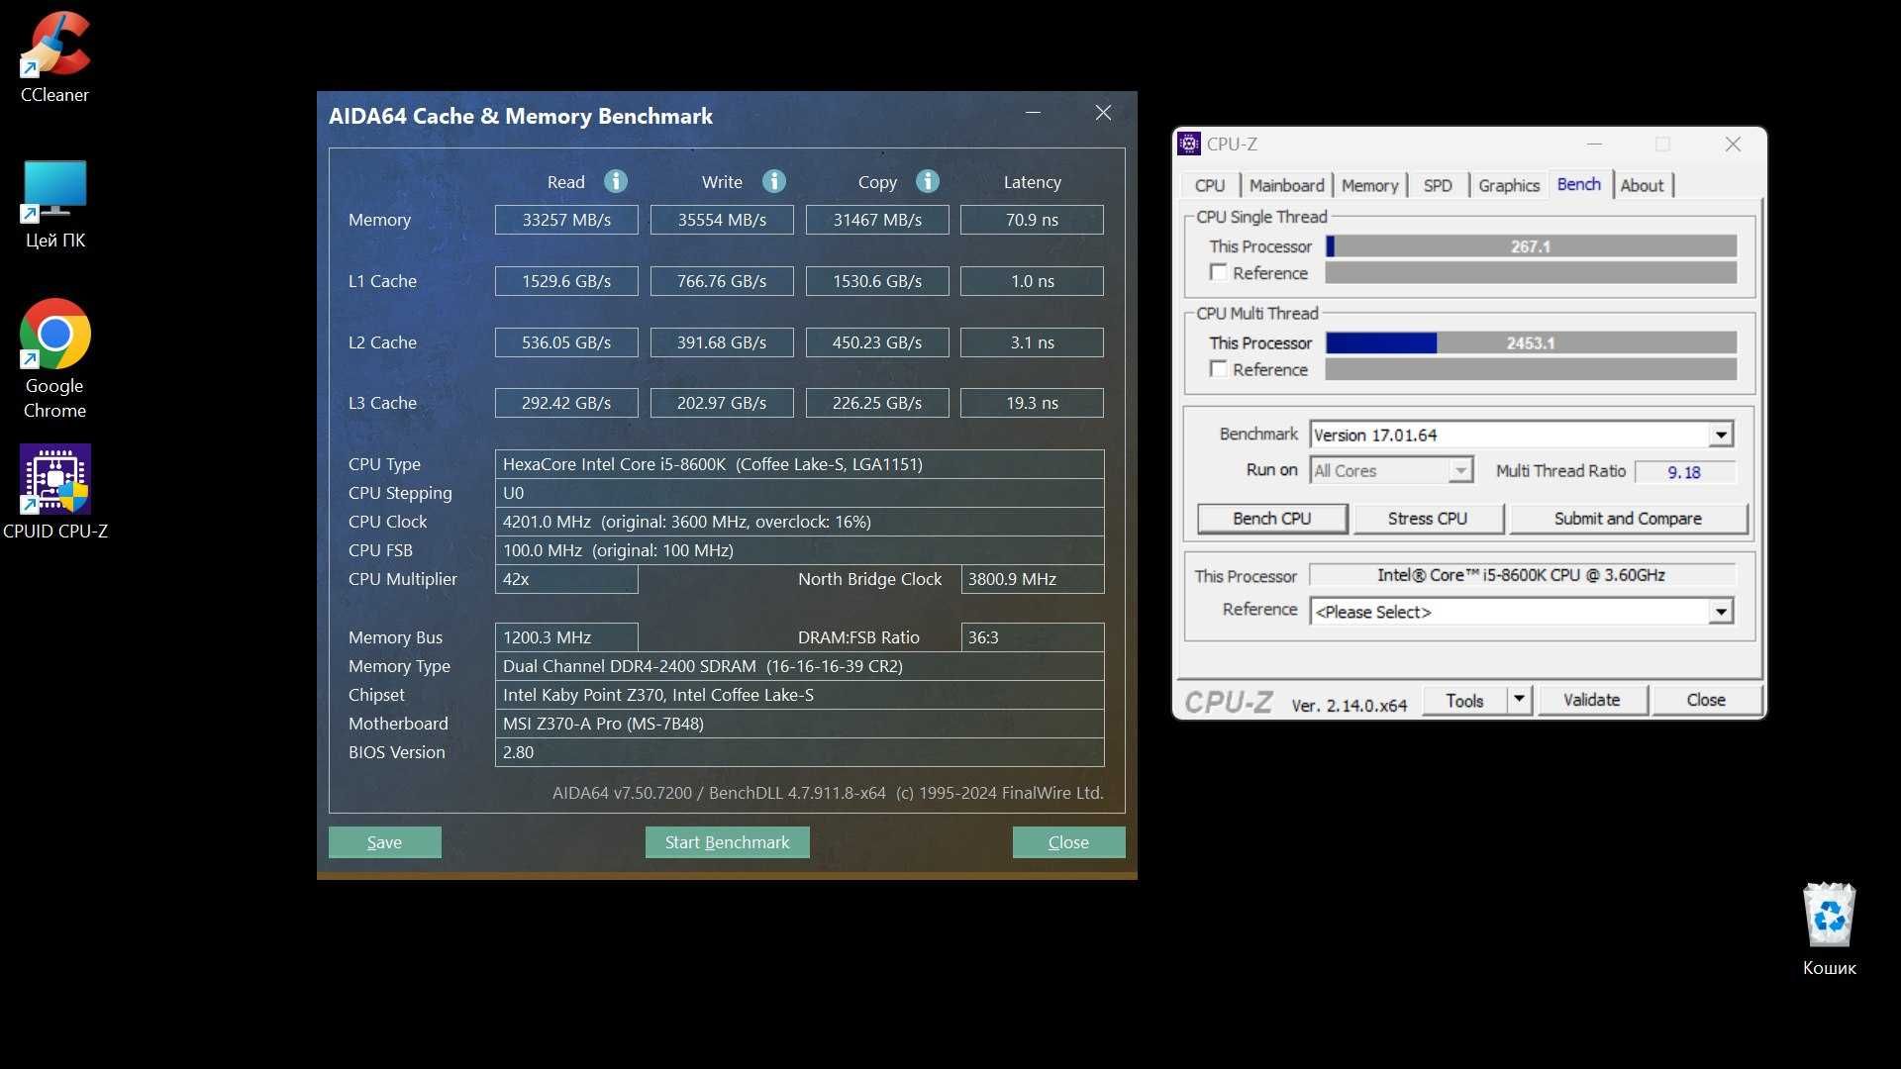Open the Run on All Cores dropdown
Image resolution: width=1901 pixels, height=1069 pixels.
click(1460, 470)
